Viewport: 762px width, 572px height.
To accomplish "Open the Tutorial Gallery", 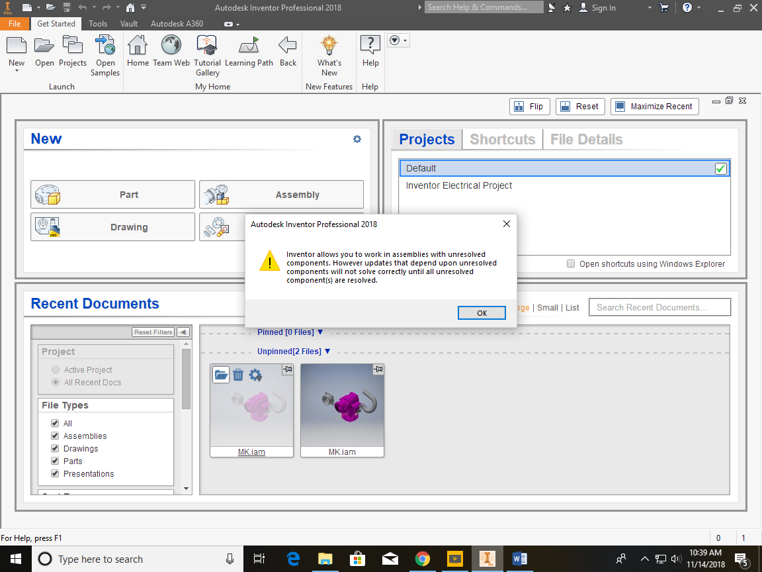I will [x=208, y=56].
